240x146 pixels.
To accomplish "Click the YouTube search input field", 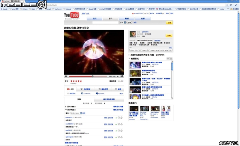I will point(105,22).
